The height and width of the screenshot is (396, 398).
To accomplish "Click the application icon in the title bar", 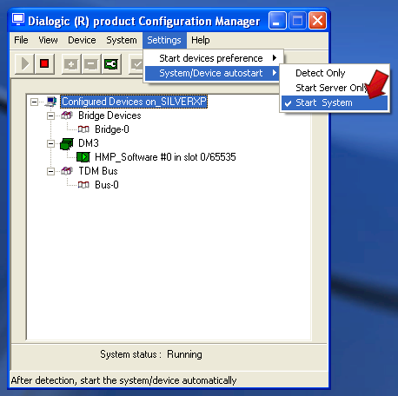I will click(x=18, y=20).
